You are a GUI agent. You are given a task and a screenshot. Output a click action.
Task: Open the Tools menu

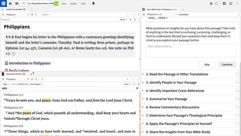83,3
